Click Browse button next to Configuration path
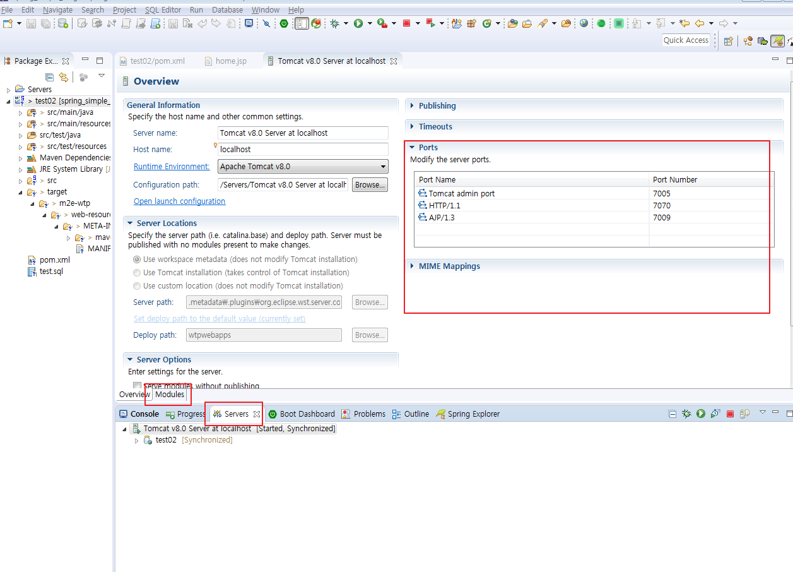 click(x=370, y=185)
